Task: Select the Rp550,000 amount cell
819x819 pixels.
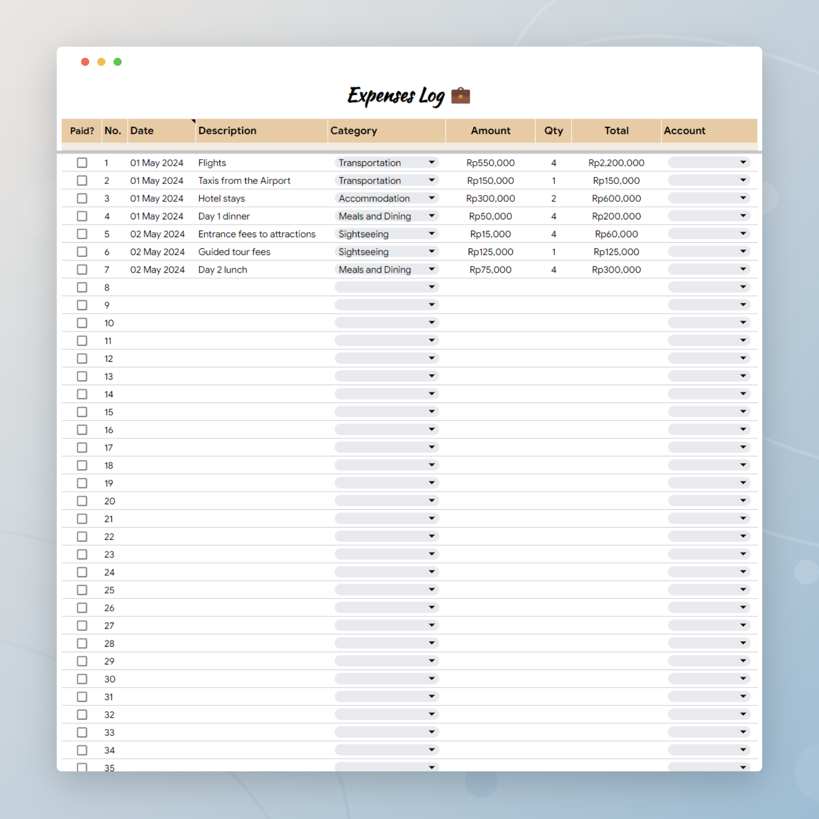Action: click(491, 163)
